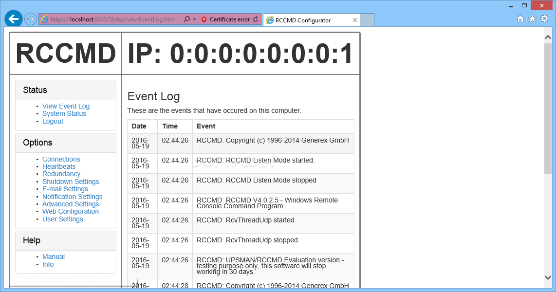Screen dimensions: 556x292
Task: Open a new blank tab
Action: (x=367, y=20)
